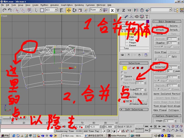Screen dimensions: 184x138
Task: Select the Bind to Space Warp tool
Action: tap(29, 10)
